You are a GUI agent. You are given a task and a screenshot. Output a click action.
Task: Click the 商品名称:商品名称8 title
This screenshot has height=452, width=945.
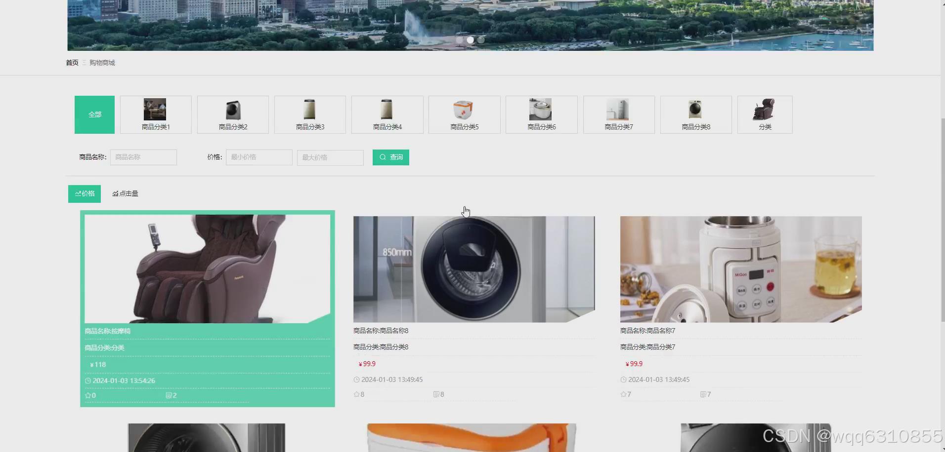click(x=381, y=331)
